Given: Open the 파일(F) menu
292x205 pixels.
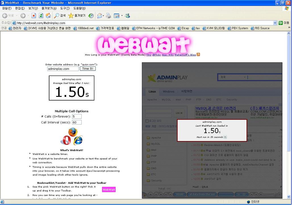Looking at the screenshot, I should (x=7, y=8).
